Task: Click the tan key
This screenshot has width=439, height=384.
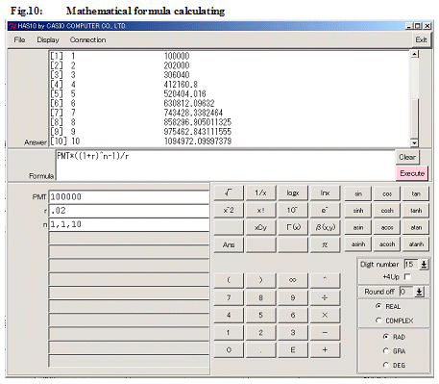Action: [x=416, y=193]
